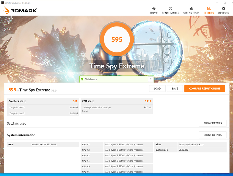Image resolution: width=233 pixels, height=176 pixels.
Task: Click the CPU score value 9 719
Action: point(148,101)
